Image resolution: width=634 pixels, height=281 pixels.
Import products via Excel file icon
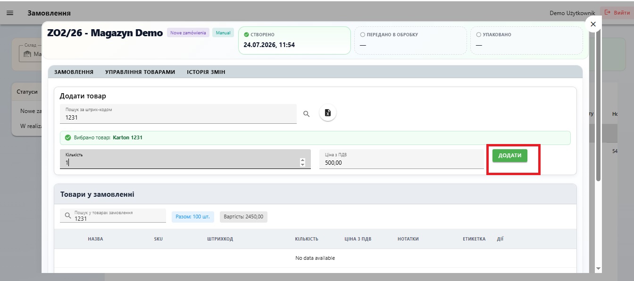(328, 113)
